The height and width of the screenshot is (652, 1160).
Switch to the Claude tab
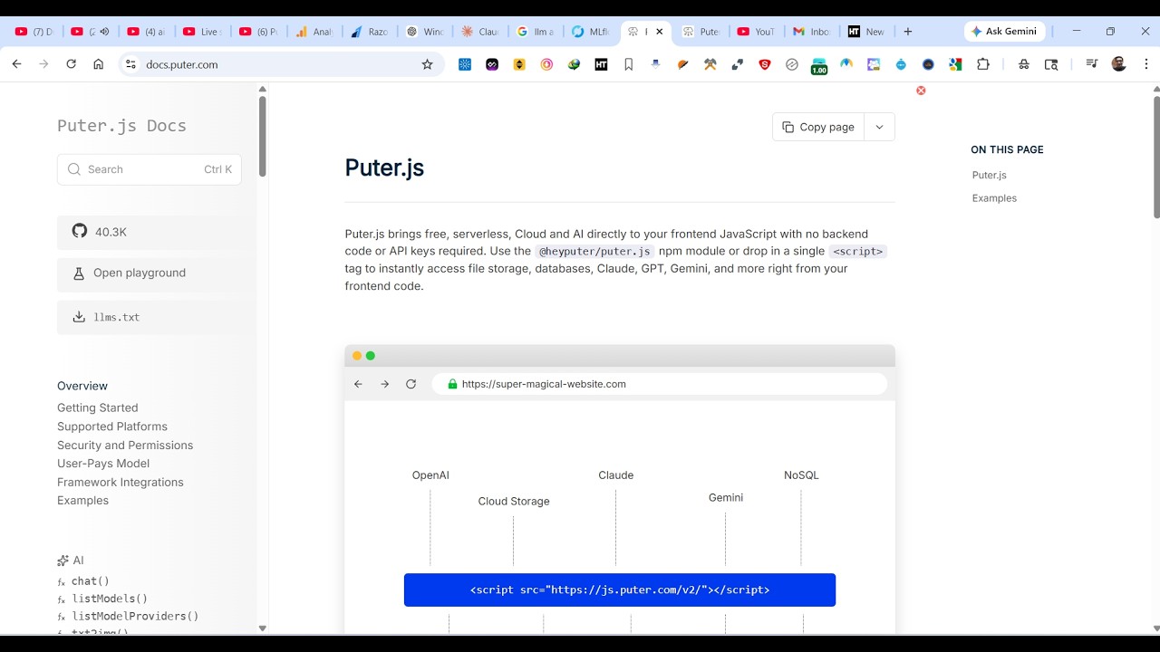[x=479, y=31]
